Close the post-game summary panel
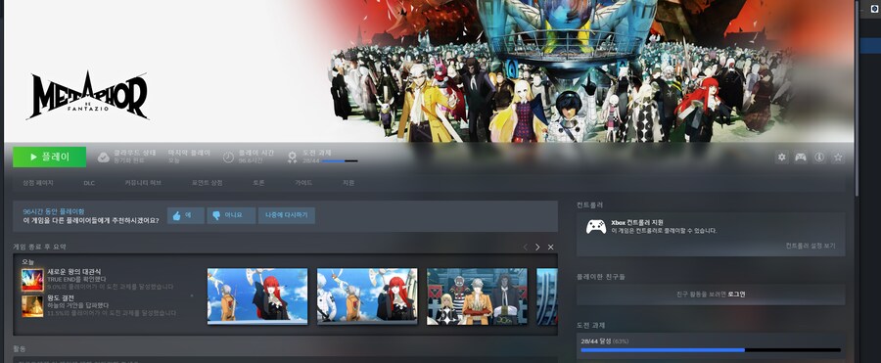Image resolution: width=881 pixels, height=363 pixels. pyautogui.click(x=550, y=248)
